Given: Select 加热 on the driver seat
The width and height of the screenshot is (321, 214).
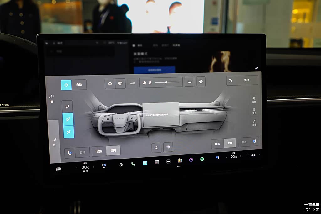Looking at the screenshot, I should click(99, 151).
